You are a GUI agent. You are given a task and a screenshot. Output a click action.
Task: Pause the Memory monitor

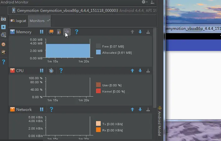[x=42, y=32]
